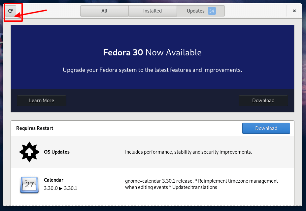Click the Calendar app icon

(x=29, y=184)
